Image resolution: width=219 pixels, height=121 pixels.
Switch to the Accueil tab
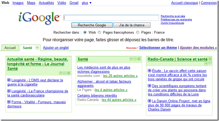click(10, 48)
